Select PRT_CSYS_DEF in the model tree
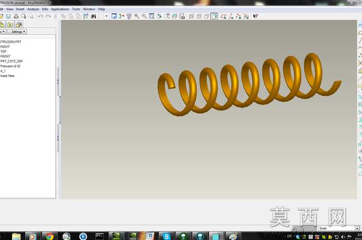The height and width of the screenshot is (240, 362). (11, 61)
